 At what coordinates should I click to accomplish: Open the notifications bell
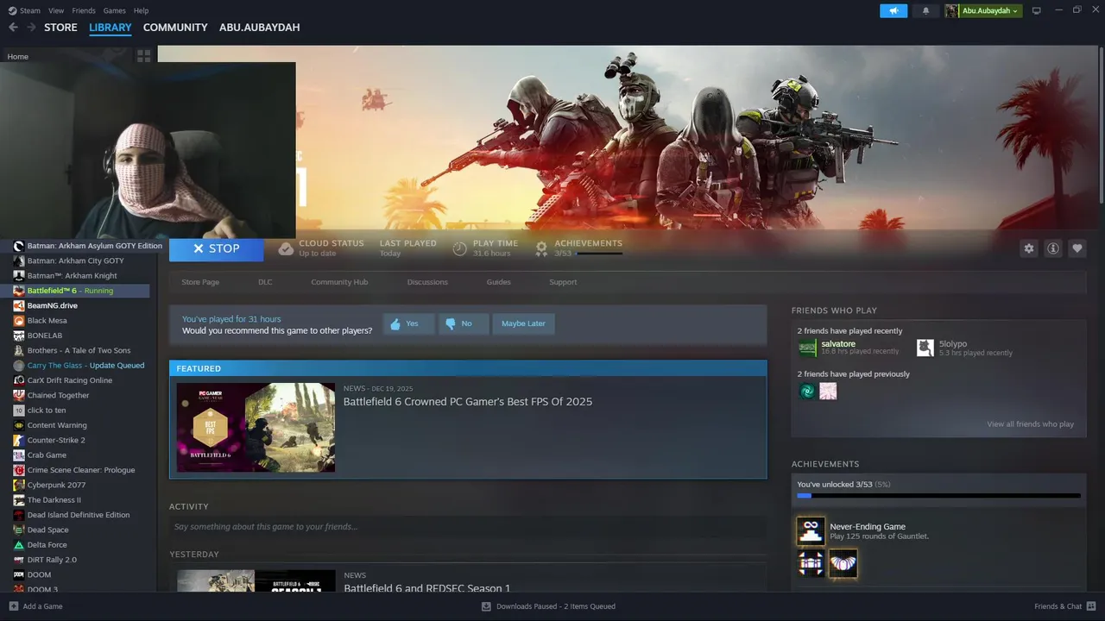tap(925, 10)
